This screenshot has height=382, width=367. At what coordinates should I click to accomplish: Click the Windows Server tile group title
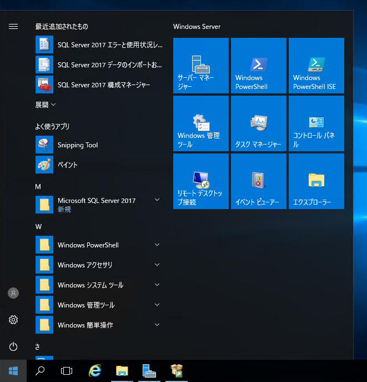point(197,27)
